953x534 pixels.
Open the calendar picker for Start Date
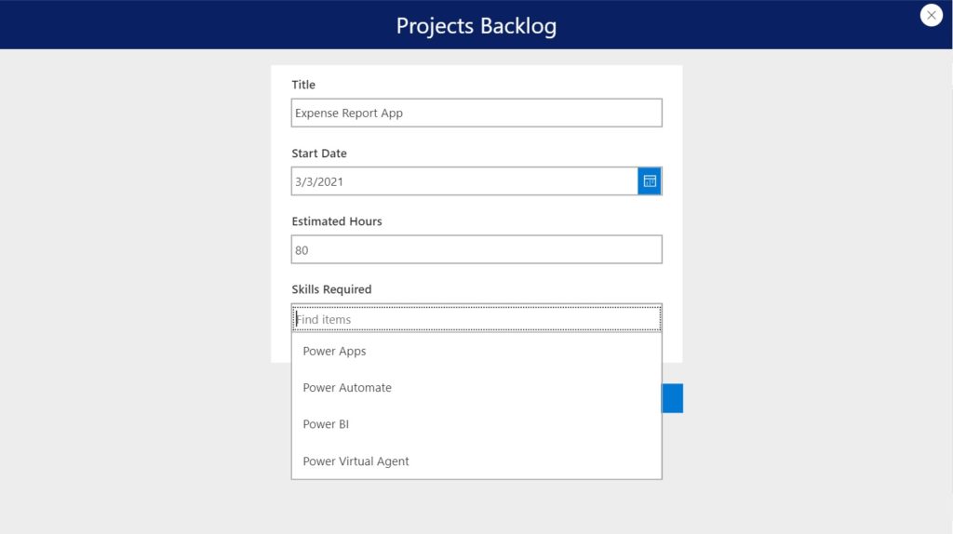[x=649, y=181]
